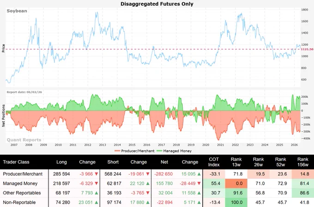Click the Short column header

113,162
